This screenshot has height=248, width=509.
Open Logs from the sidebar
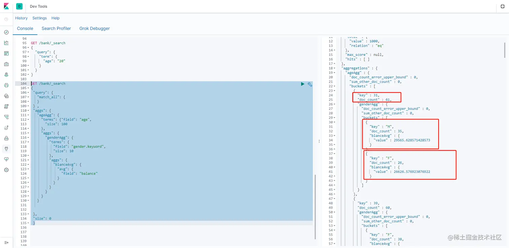click(x=6, y=107)
